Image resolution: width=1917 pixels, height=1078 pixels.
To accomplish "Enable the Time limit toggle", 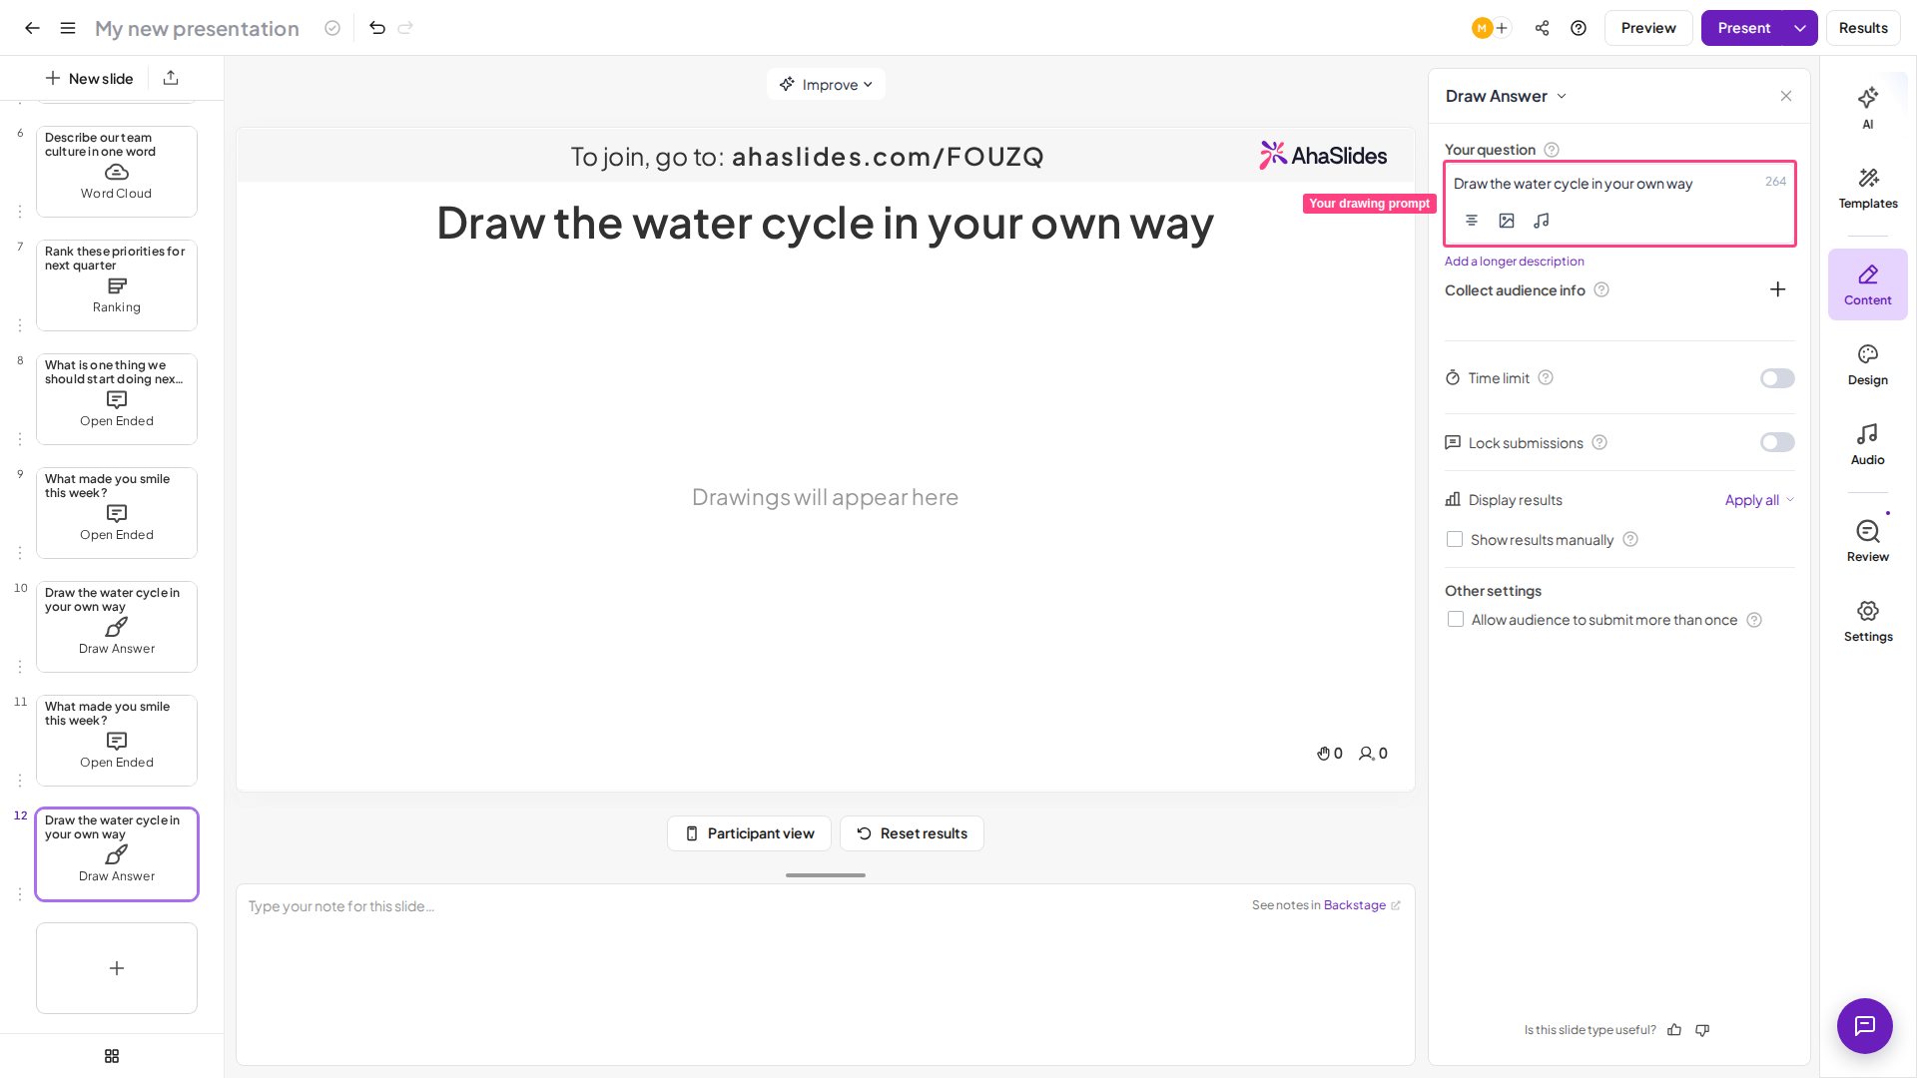I will coord(1777,378).
